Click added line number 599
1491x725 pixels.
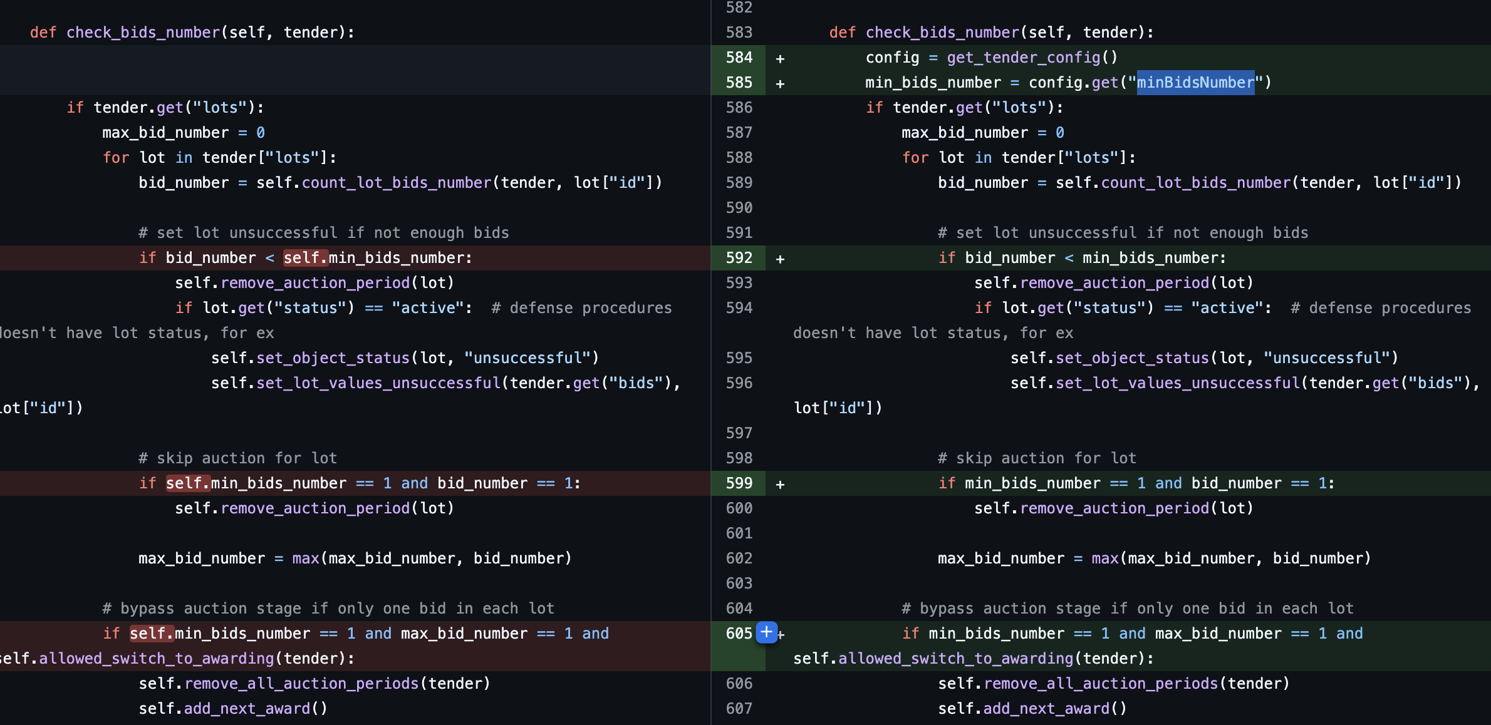coord(739,483)
